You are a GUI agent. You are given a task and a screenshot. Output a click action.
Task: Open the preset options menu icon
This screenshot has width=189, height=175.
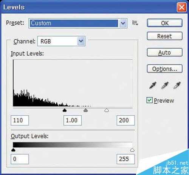click(x=135, y=23)
